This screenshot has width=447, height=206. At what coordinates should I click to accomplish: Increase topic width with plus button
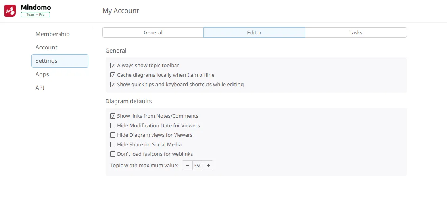(208, 166)
